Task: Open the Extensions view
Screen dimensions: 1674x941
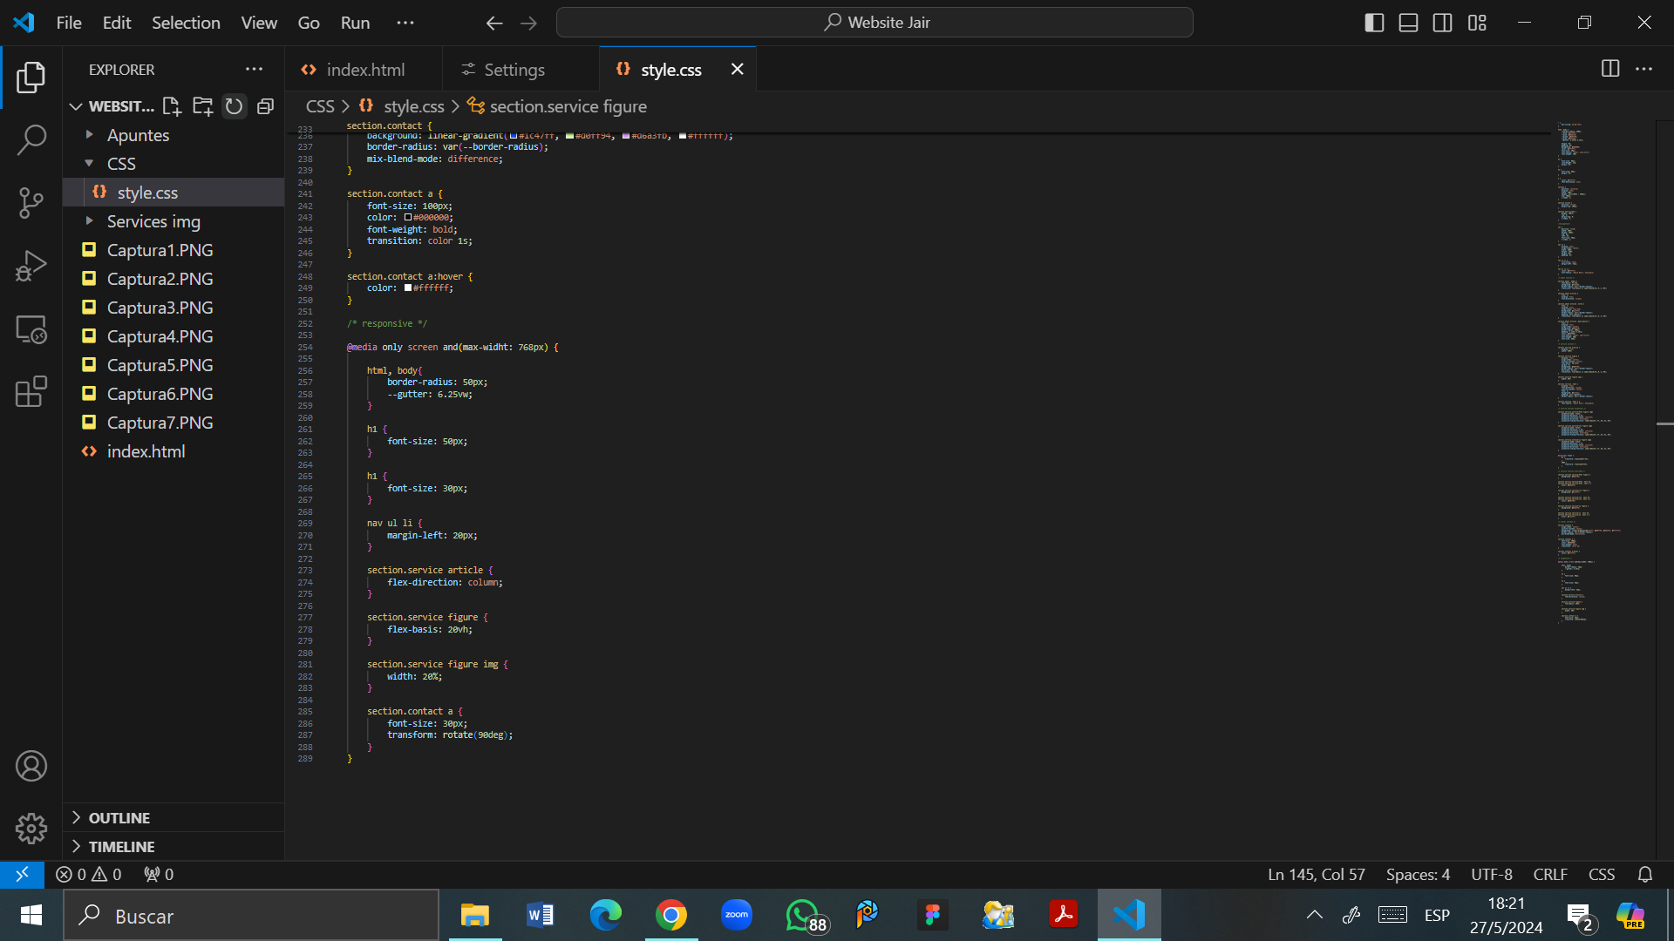Action: click(31, 392)
